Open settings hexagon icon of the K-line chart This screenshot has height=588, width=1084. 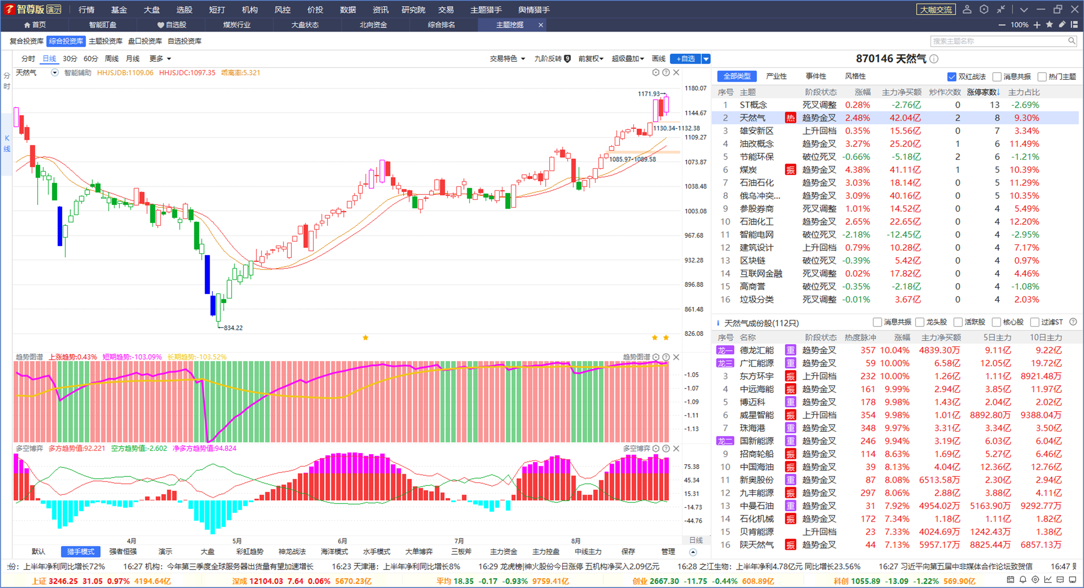tap(656, 73)
